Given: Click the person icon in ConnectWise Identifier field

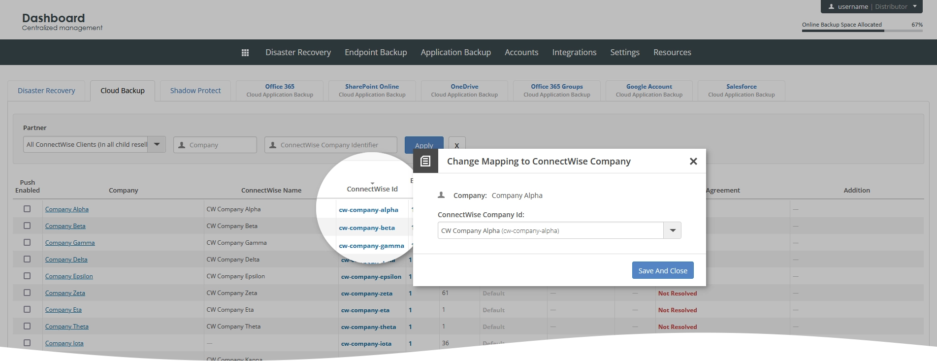Looking at the screenshot, I should pyautogui.click(x=273, y=145).
